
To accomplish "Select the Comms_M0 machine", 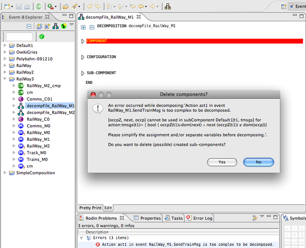I will 39,126.
